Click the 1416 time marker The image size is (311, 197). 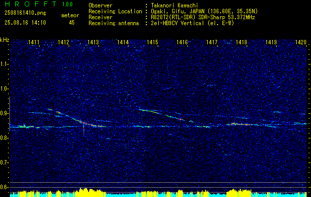(x=182, y=42)
